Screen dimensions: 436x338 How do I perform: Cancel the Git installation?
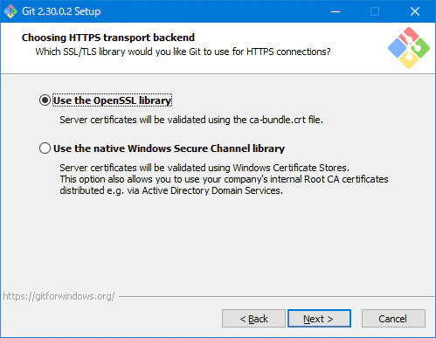(x=393, y=319)
